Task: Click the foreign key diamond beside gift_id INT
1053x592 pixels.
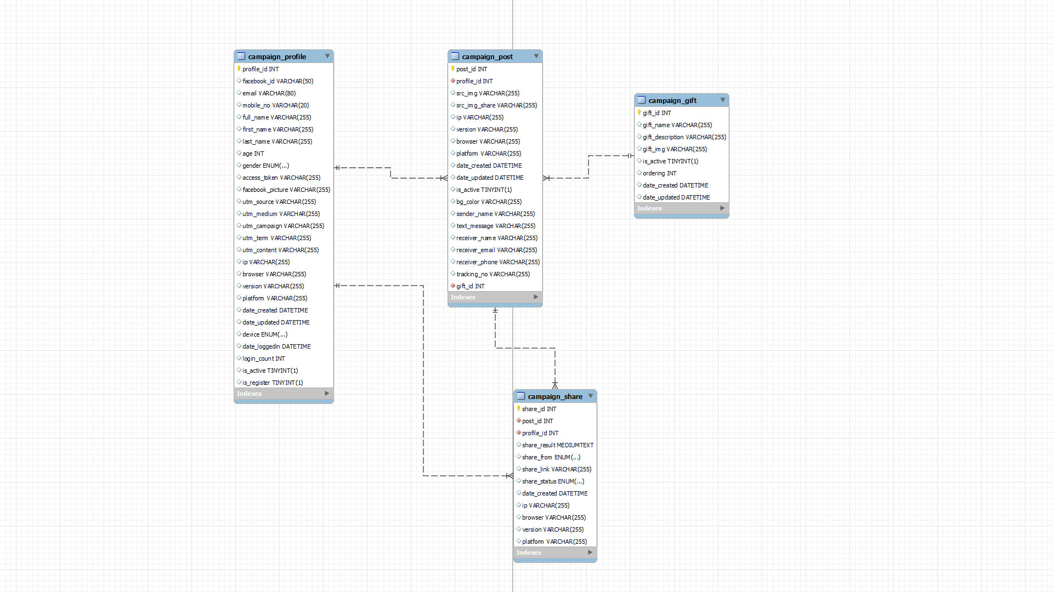Action: point(453,286)
